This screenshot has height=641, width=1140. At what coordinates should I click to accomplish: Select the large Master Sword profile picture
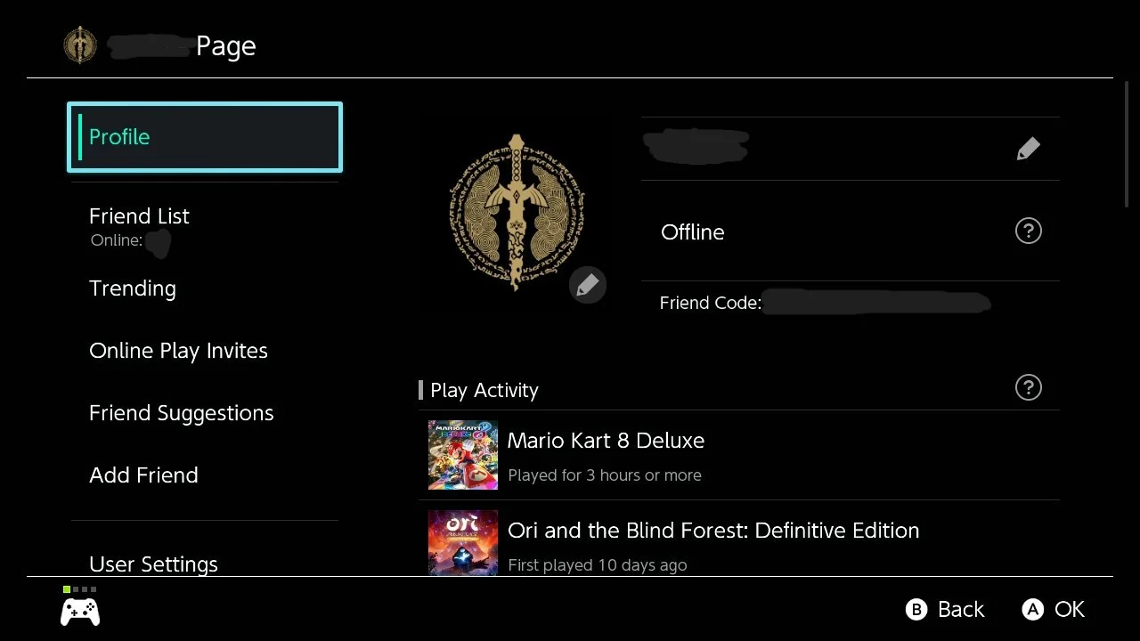(x=517, y=213)
